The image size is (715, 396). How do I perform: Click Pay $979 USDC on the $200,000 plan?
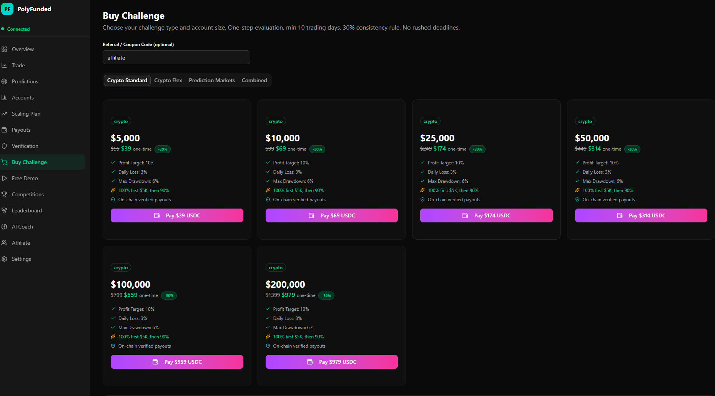(x=331, y=361)
